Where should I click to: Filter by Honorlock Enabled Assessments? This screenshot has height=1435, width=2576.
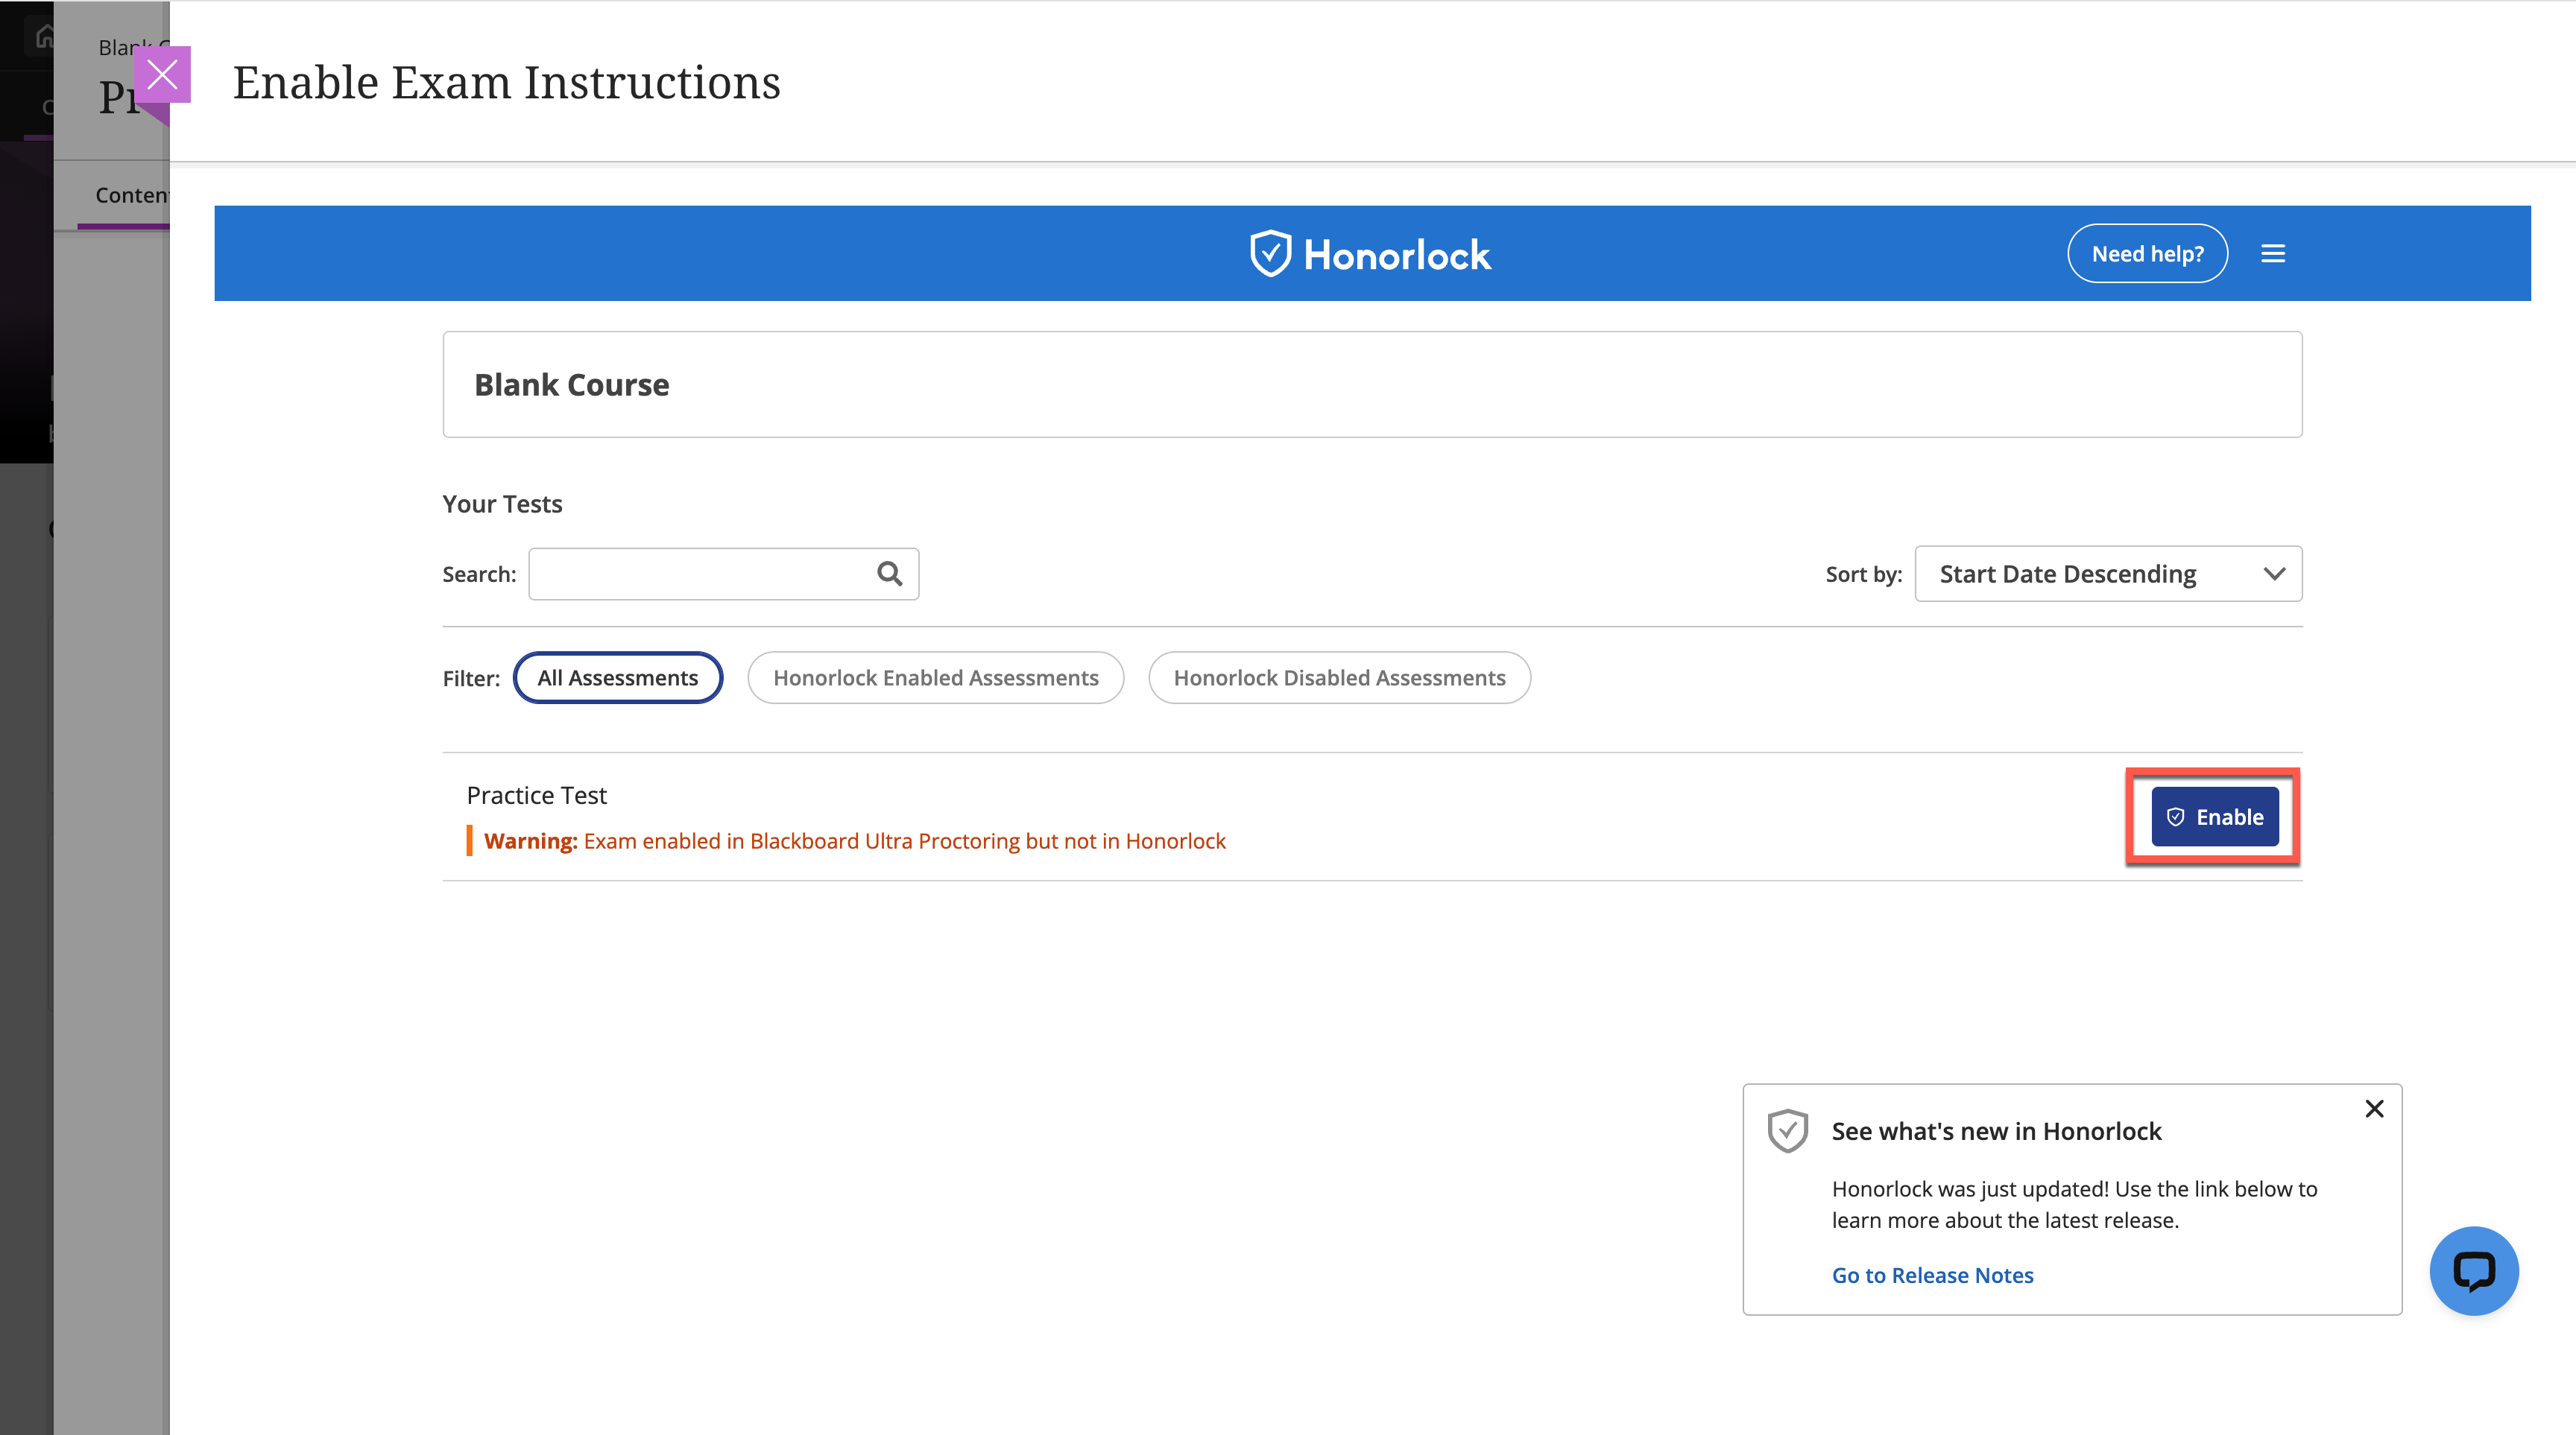click(x=935, y=677)
